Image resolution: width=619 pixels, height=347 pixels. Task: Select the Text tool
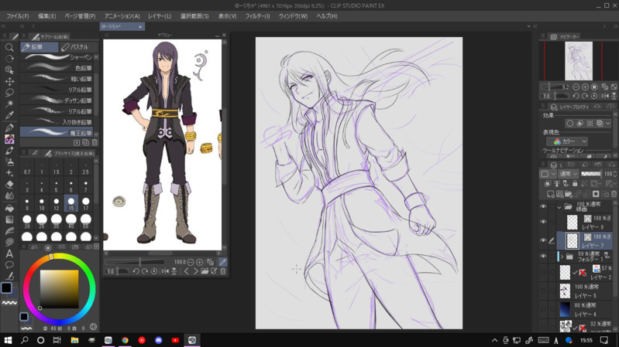pos(9,253)
